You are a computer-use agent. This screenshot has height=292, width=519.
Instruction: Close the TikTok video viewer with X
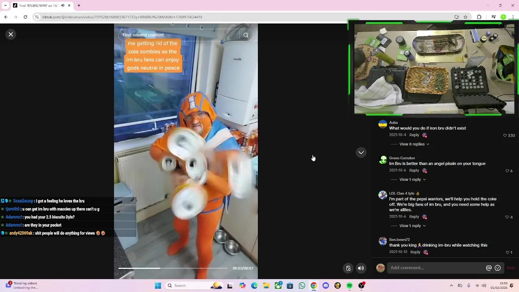coord(11,34)
